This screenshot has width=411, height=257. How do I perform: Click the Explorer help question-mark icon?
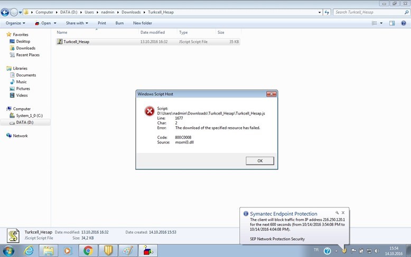point(404,23)
